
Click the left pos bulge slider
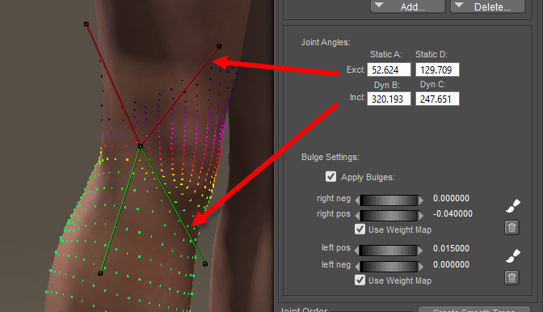coord(389,251)
